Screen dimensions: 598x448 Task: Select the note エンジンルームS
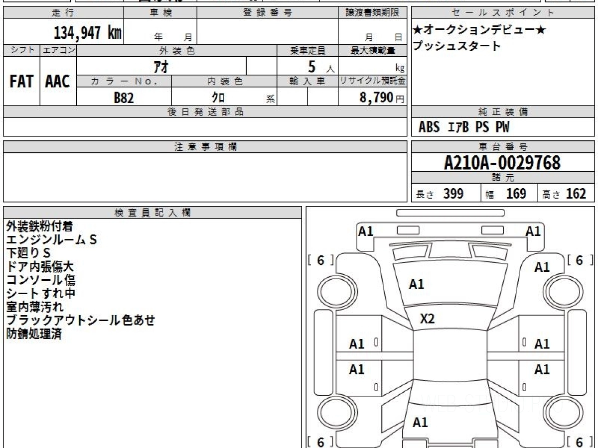coord(51,240)
